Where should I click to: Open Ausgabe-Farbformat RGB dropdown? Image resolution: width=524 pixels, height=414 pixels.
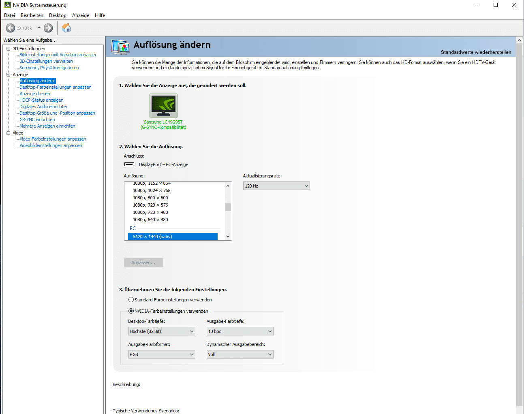tap(162, 354)
